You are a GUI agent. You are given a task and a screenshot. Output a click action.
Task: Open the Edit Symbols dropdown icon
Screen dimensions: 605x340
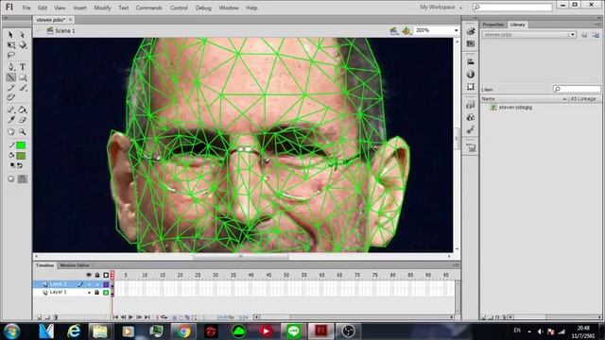[x=406, y=31]
